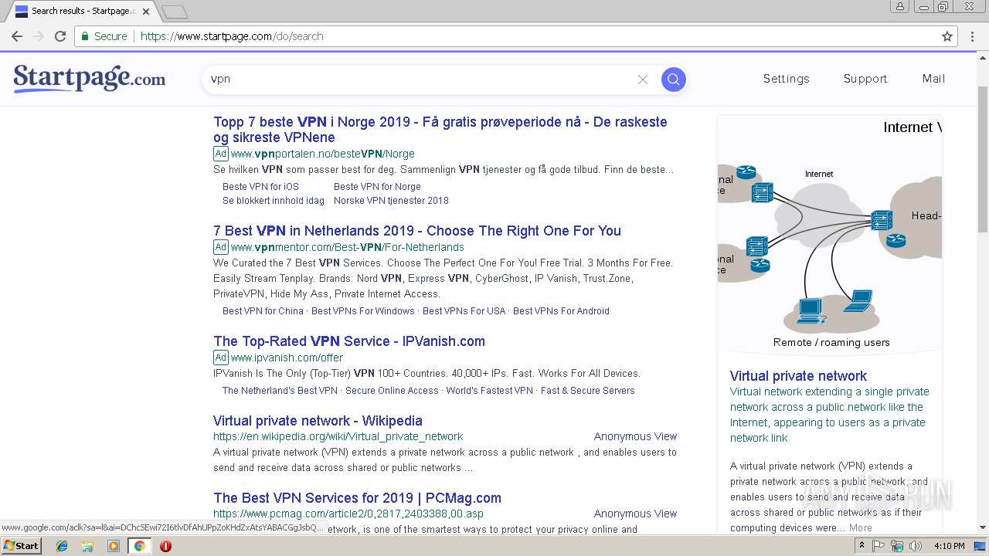This screenshot has width=989, height=556.
Task: Click the red Opera-style taskbar icon
Action: [x=165, y=546]
